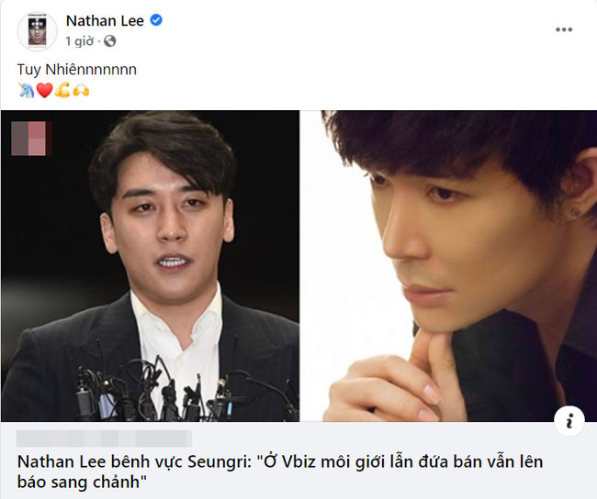The width and height of the screenshot is (597, 499).
Task: Open the headline Nathan Lee bênh vực Seungri
Action: tap(280, 471)
